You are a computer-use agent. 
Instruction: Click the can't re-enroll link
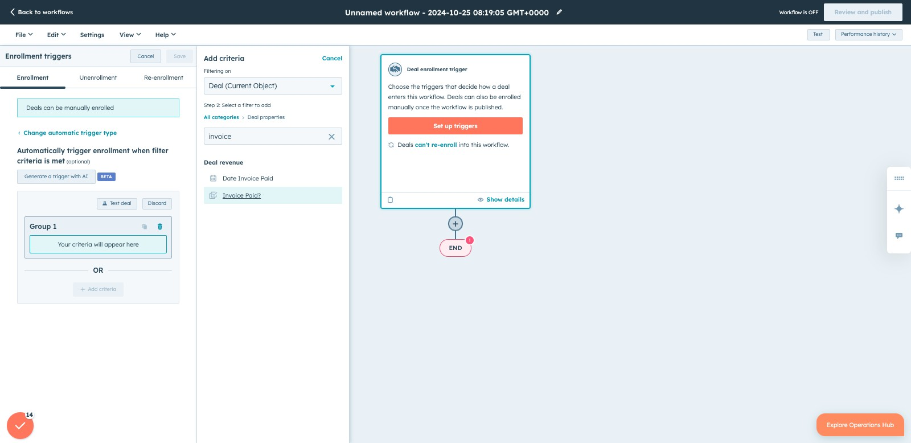pyautogui.click(x=436, y=145)
